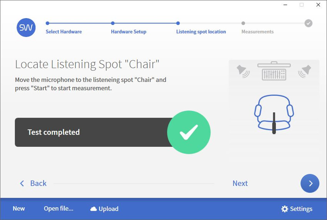Image resolution: width=327 pixels, height=220 pixels.
Task: Go to Select Hardware step
Action: click(x=63, y=32)
